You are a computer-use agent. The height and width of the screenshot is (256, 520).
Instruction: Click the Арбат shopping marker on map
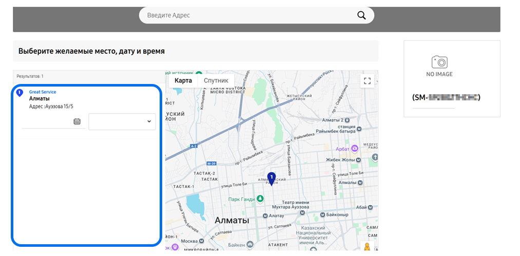pyautogui.click(x=355, y=149)
